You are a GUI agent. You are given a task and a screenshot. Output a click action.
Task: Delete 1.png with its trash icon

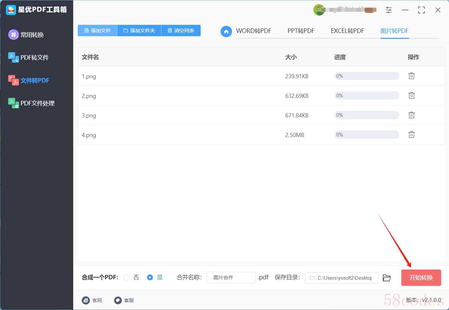(x=411, y=76)
